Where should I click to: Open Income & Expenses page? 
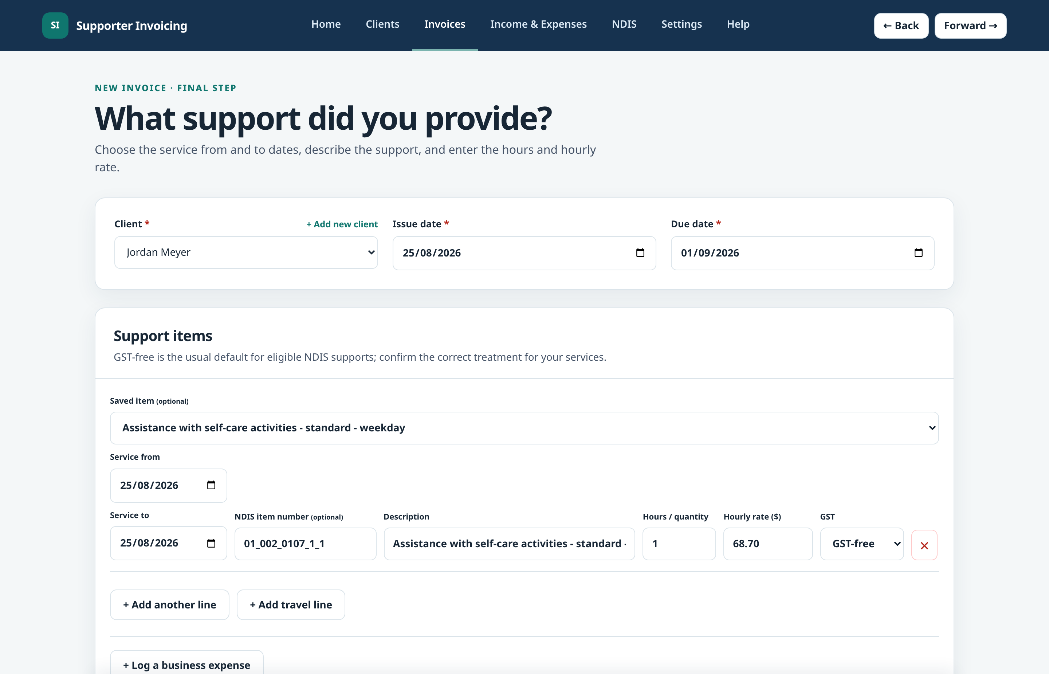click(x=538, y=24)
